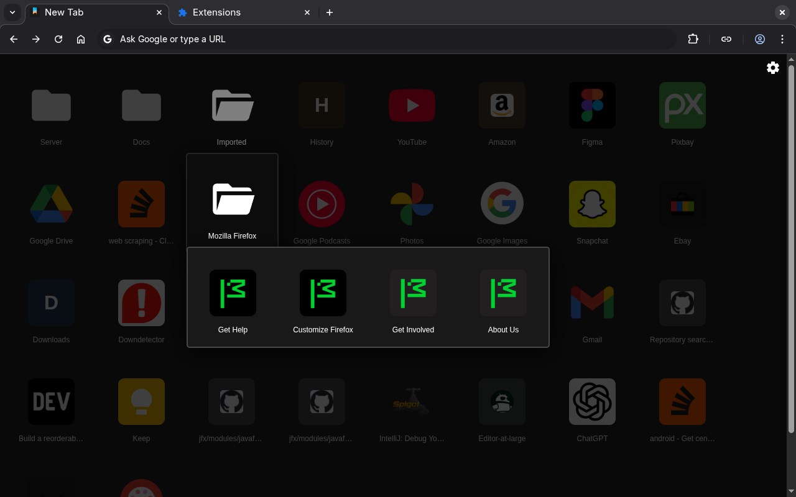Open the Ebay shortcut

point(682,212)
